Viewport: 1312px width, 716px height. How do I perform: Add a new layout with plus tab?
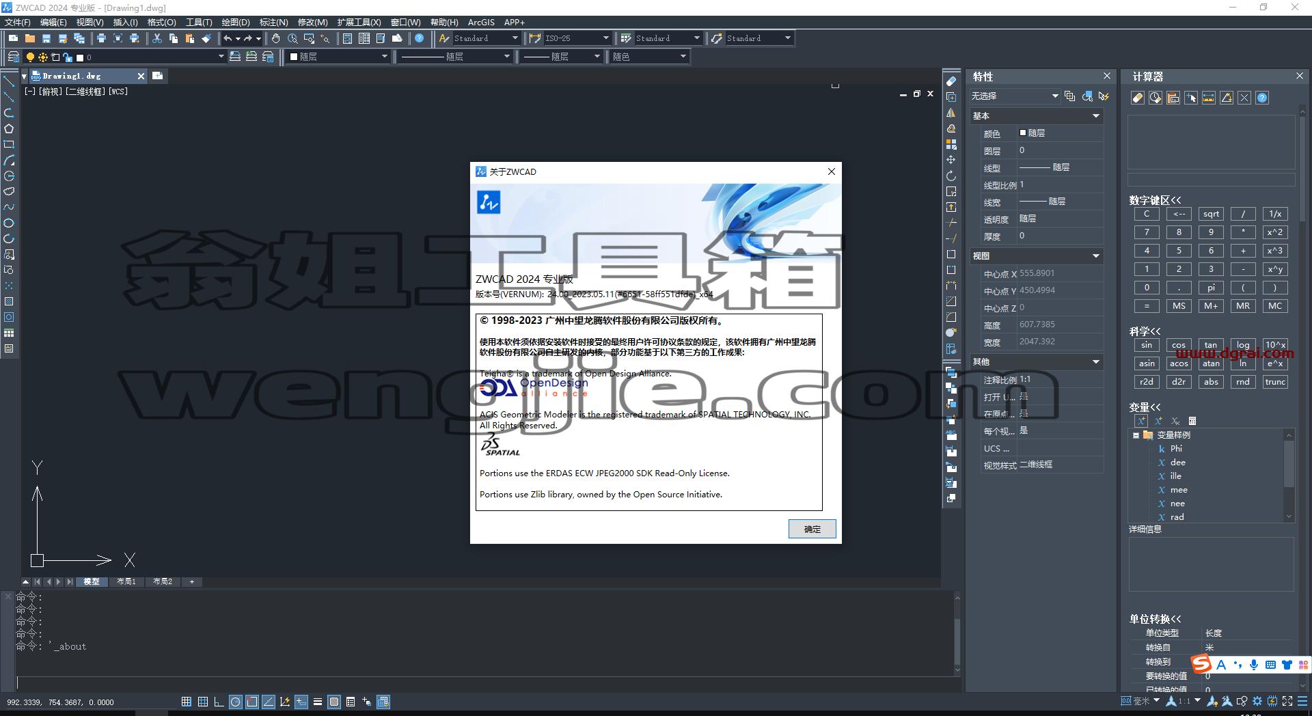[192, 581]
